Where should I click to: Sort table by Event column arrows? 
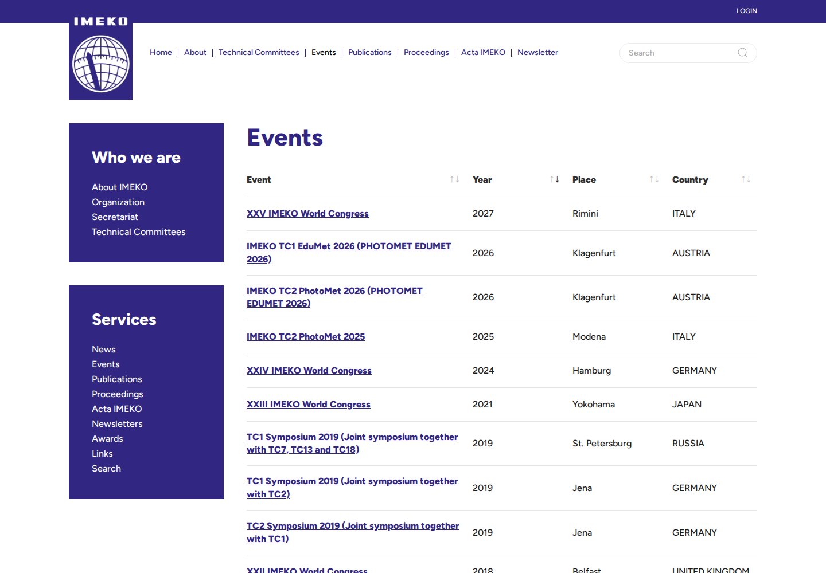coord(454,179)
